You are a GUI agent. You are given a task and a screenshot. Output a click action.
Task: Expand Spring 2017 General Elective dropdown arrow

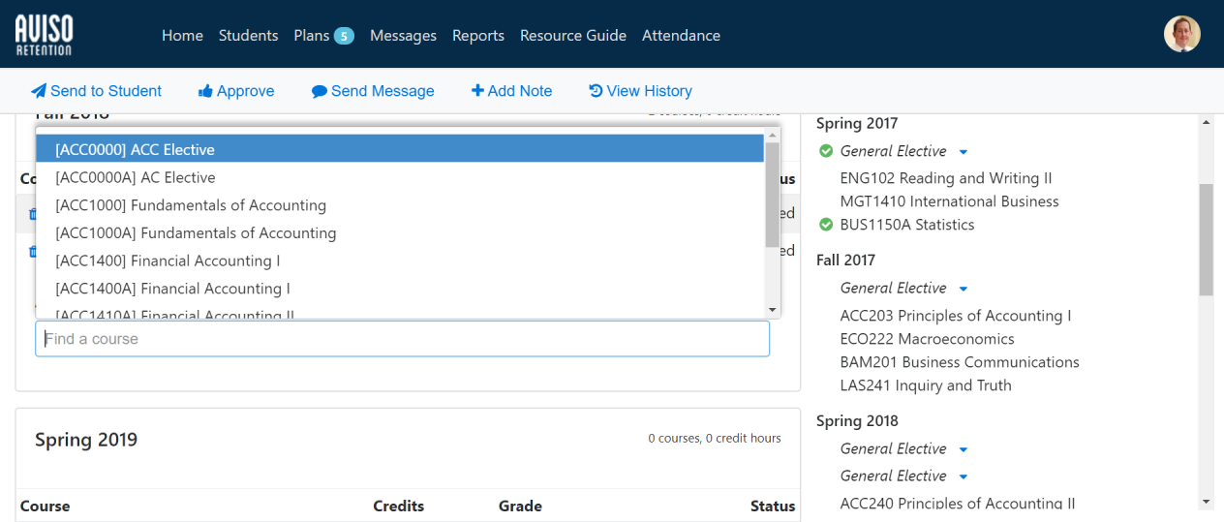[x=963, y=152]
